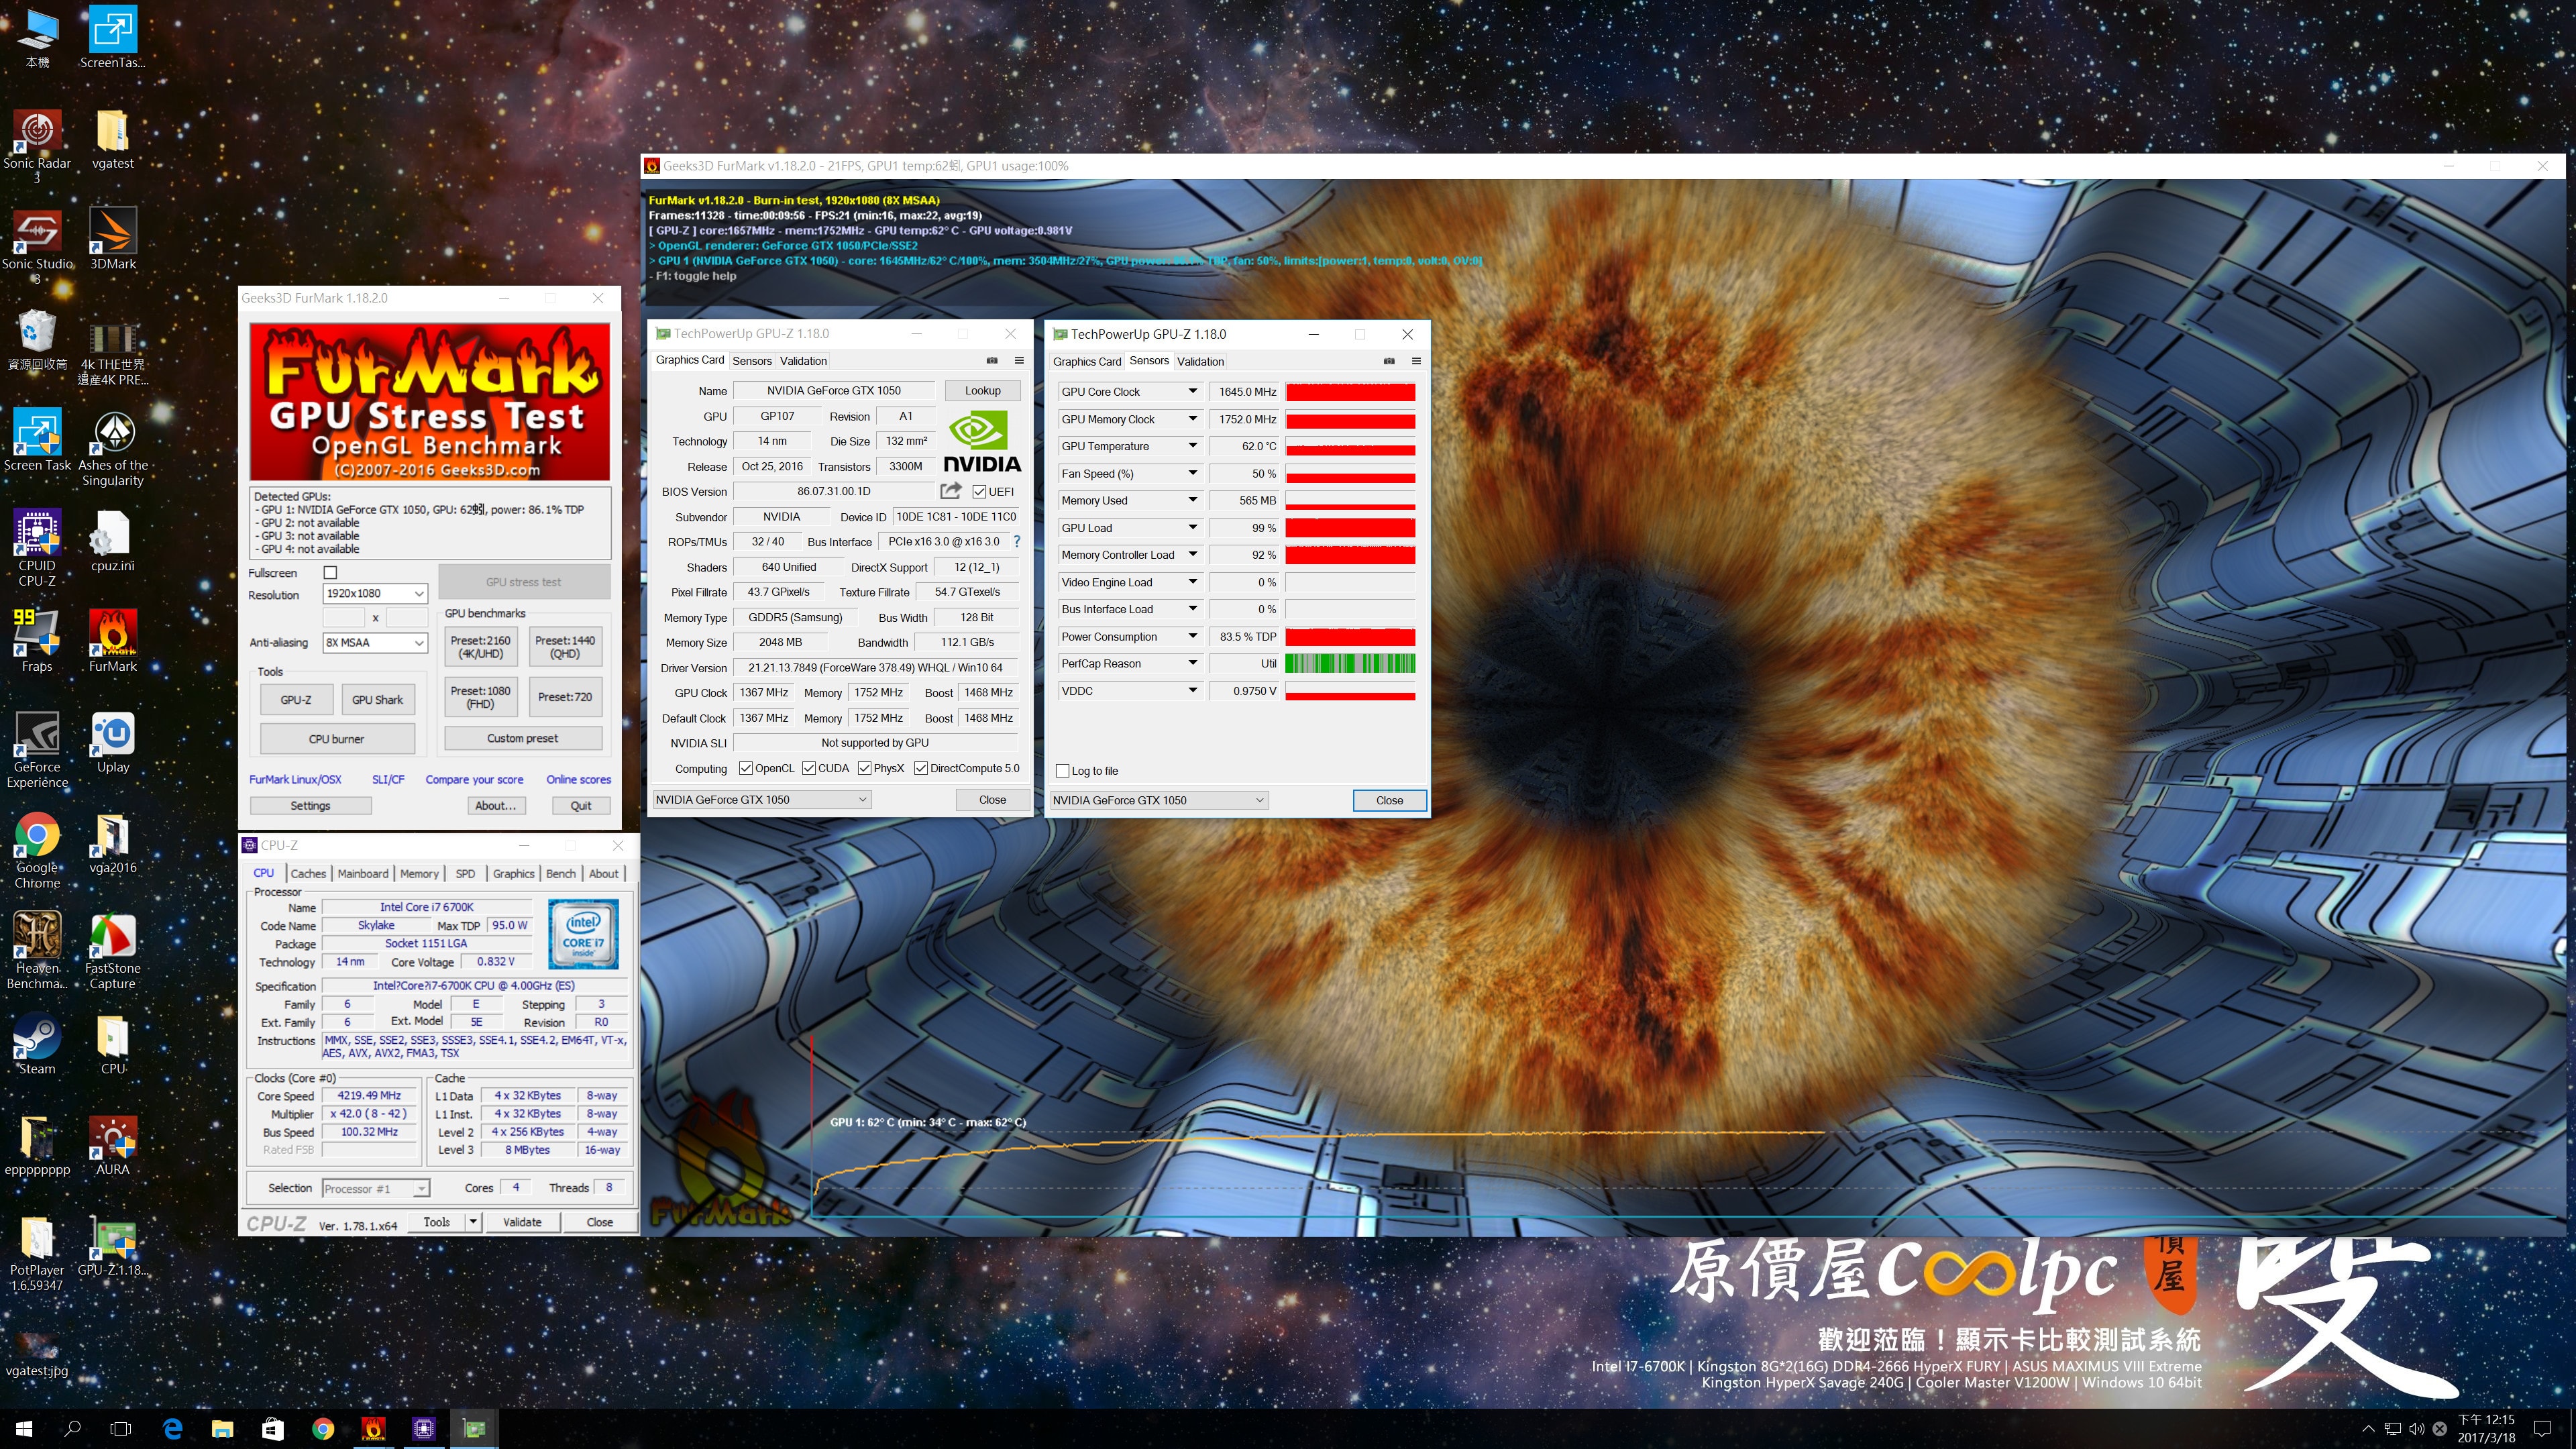Toggle the OpenCL computing checkbox
2576x1449 pixels.
pyautogui.click(x=745, y=768)
